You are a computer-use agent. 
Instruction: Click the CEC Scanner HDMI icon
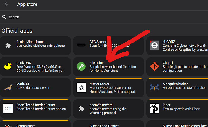pyautogui.click(x=81, y=45)
